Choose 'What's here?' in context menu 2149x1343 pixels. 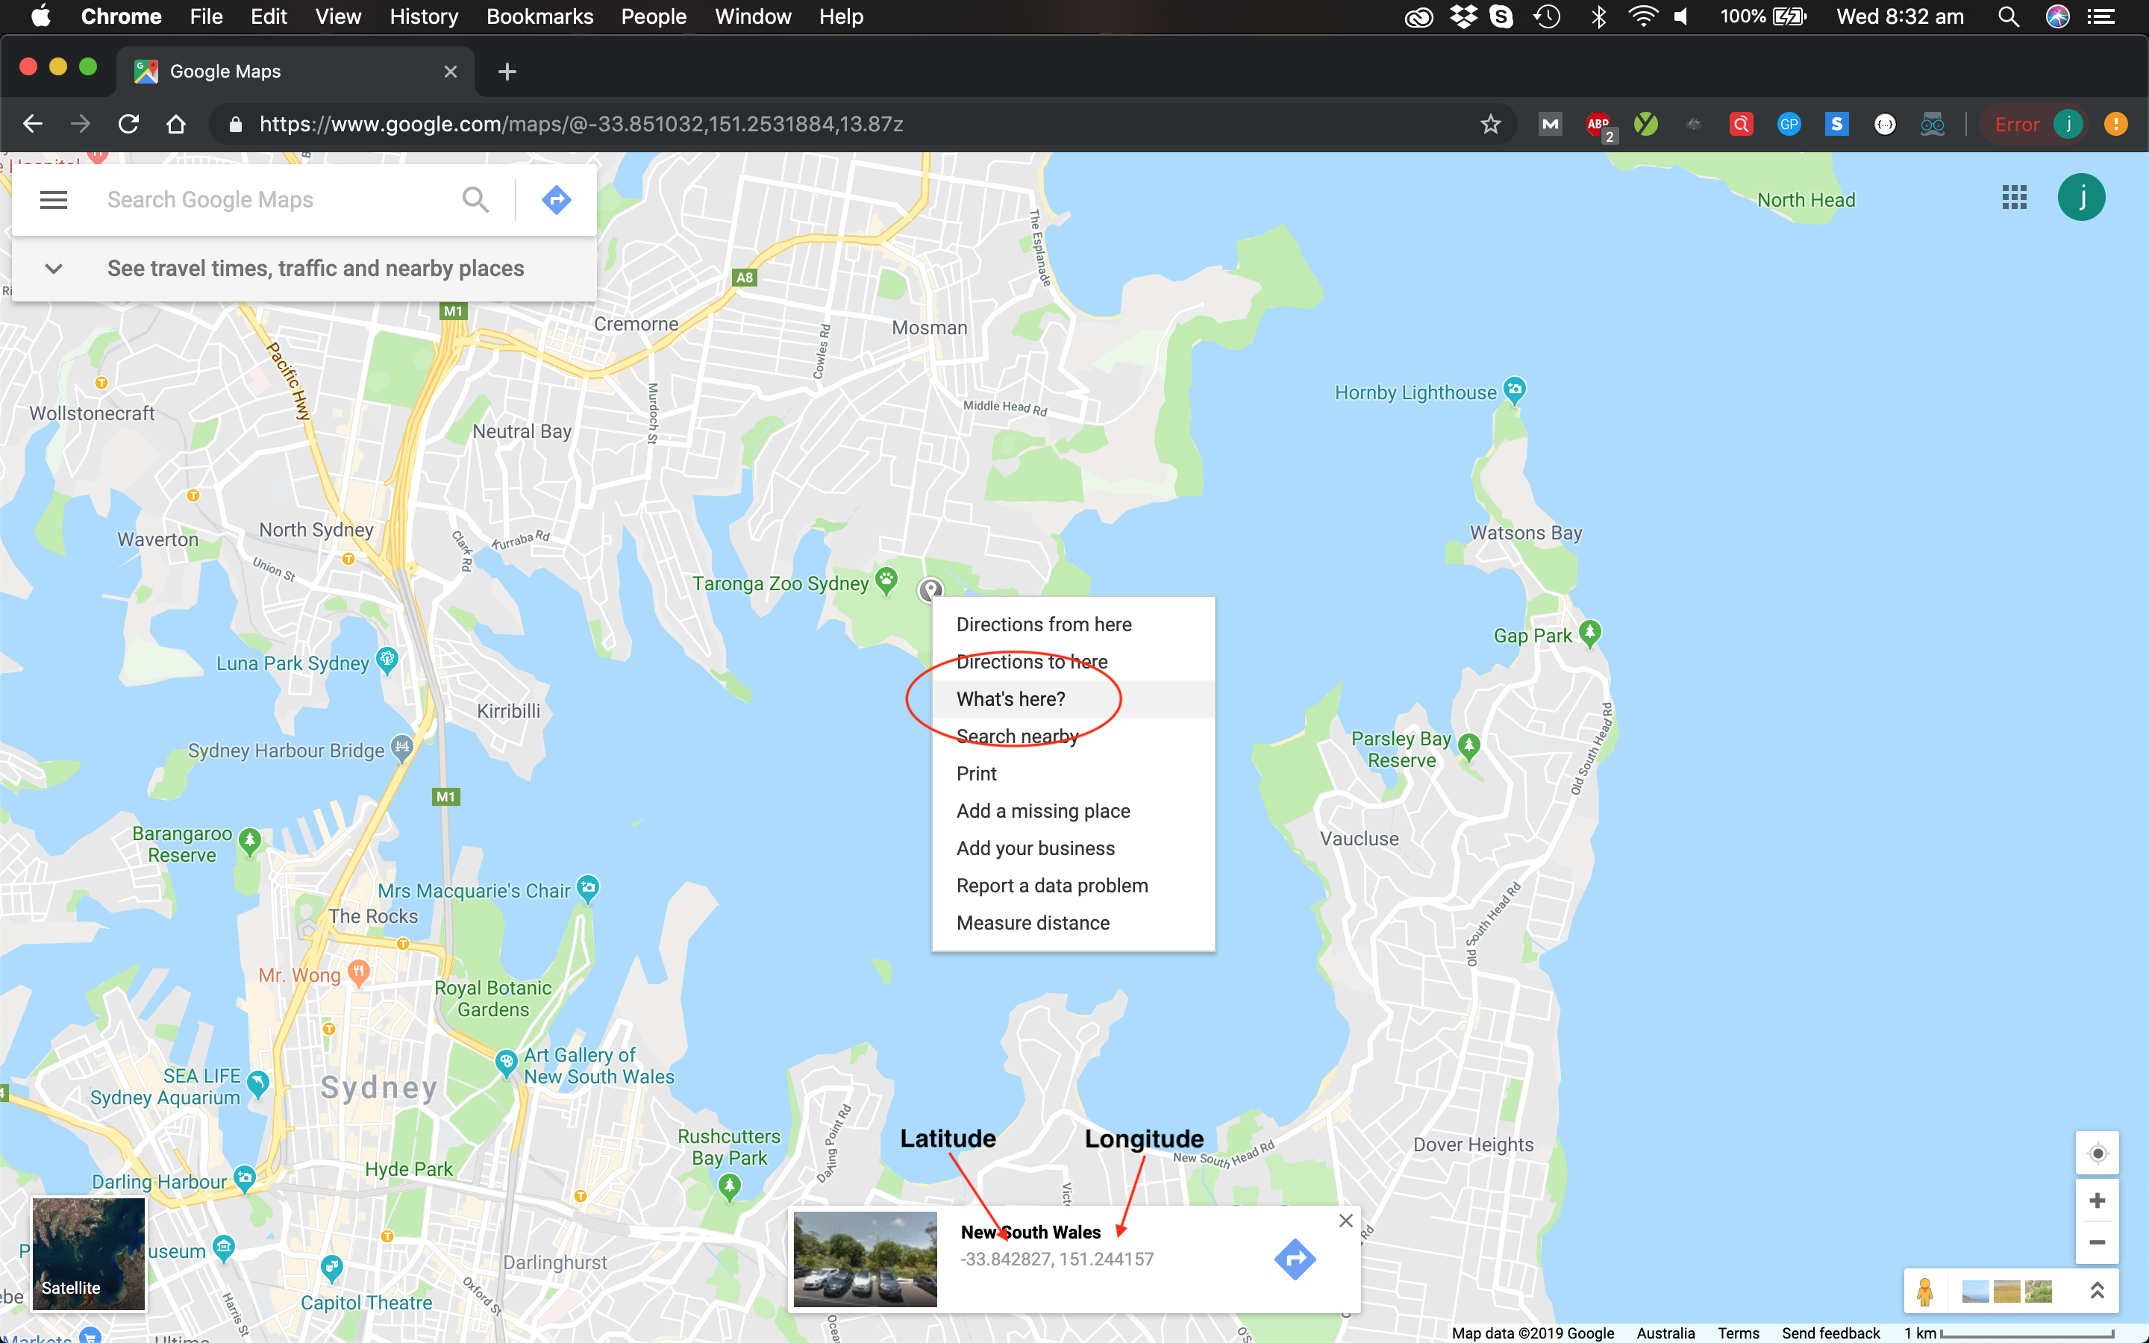(1073, 699)
